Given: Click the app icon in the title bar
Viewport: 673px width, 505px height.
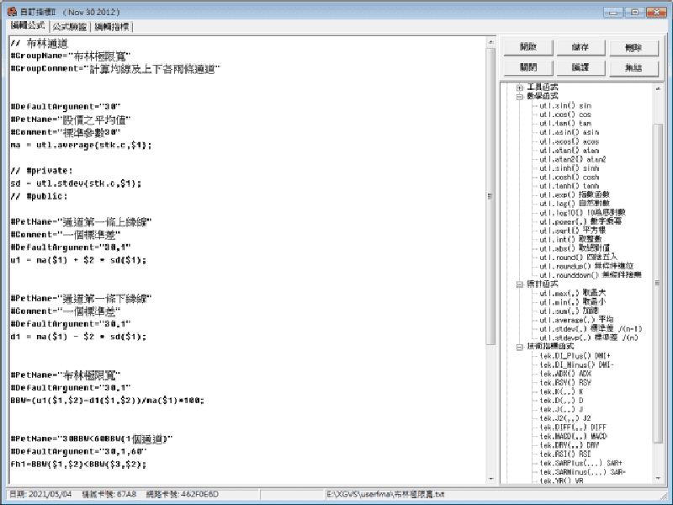Looking at the screenshot, I should [12, 11].
